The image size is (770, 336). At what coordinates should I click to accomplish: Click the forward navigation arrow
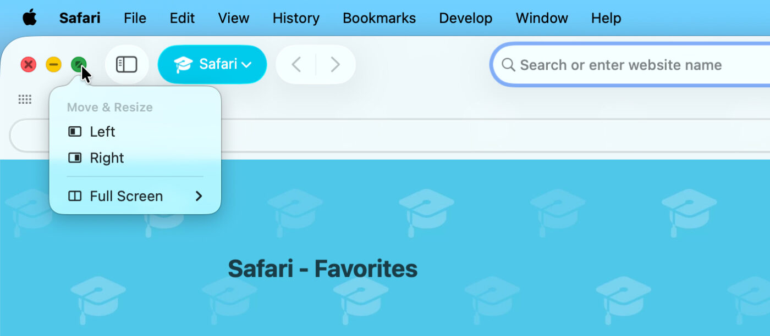click(335, 65)
